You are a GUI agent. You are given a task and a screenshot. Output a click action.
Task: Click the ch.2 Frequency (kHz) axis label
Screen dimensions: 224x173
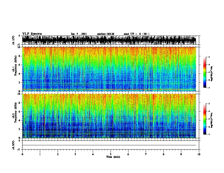pyautogui.click(x=15, y=112)
